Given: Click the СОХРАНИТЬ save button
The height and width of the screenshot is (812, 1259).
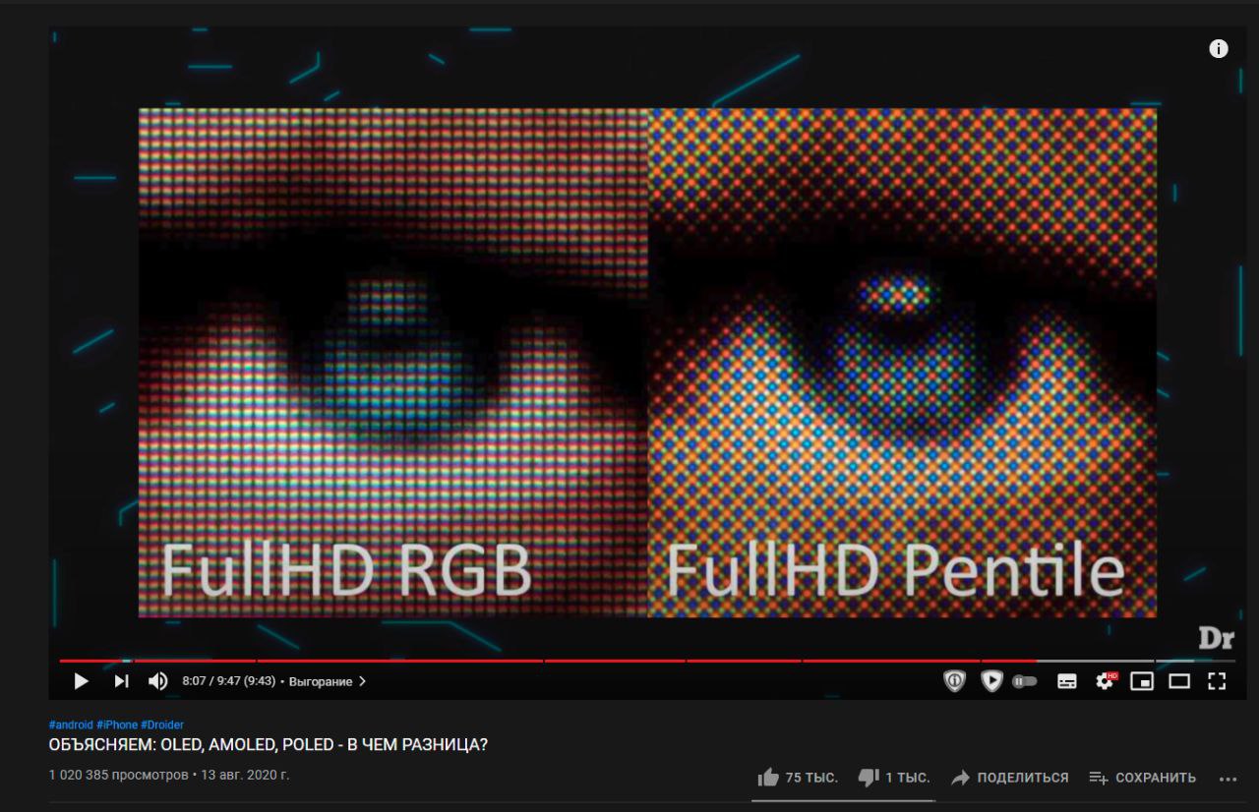Looking at the screenshot, I should pos(1143,778).
